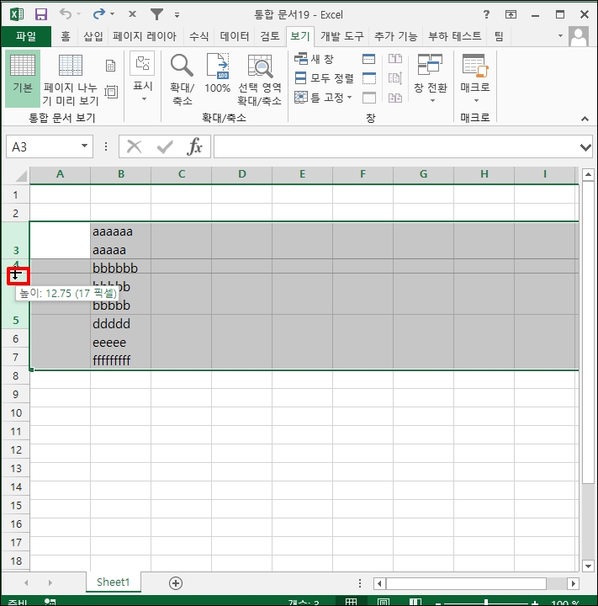Click the Insert Function fx icon

pyautogui.click(x=194, y=146)
